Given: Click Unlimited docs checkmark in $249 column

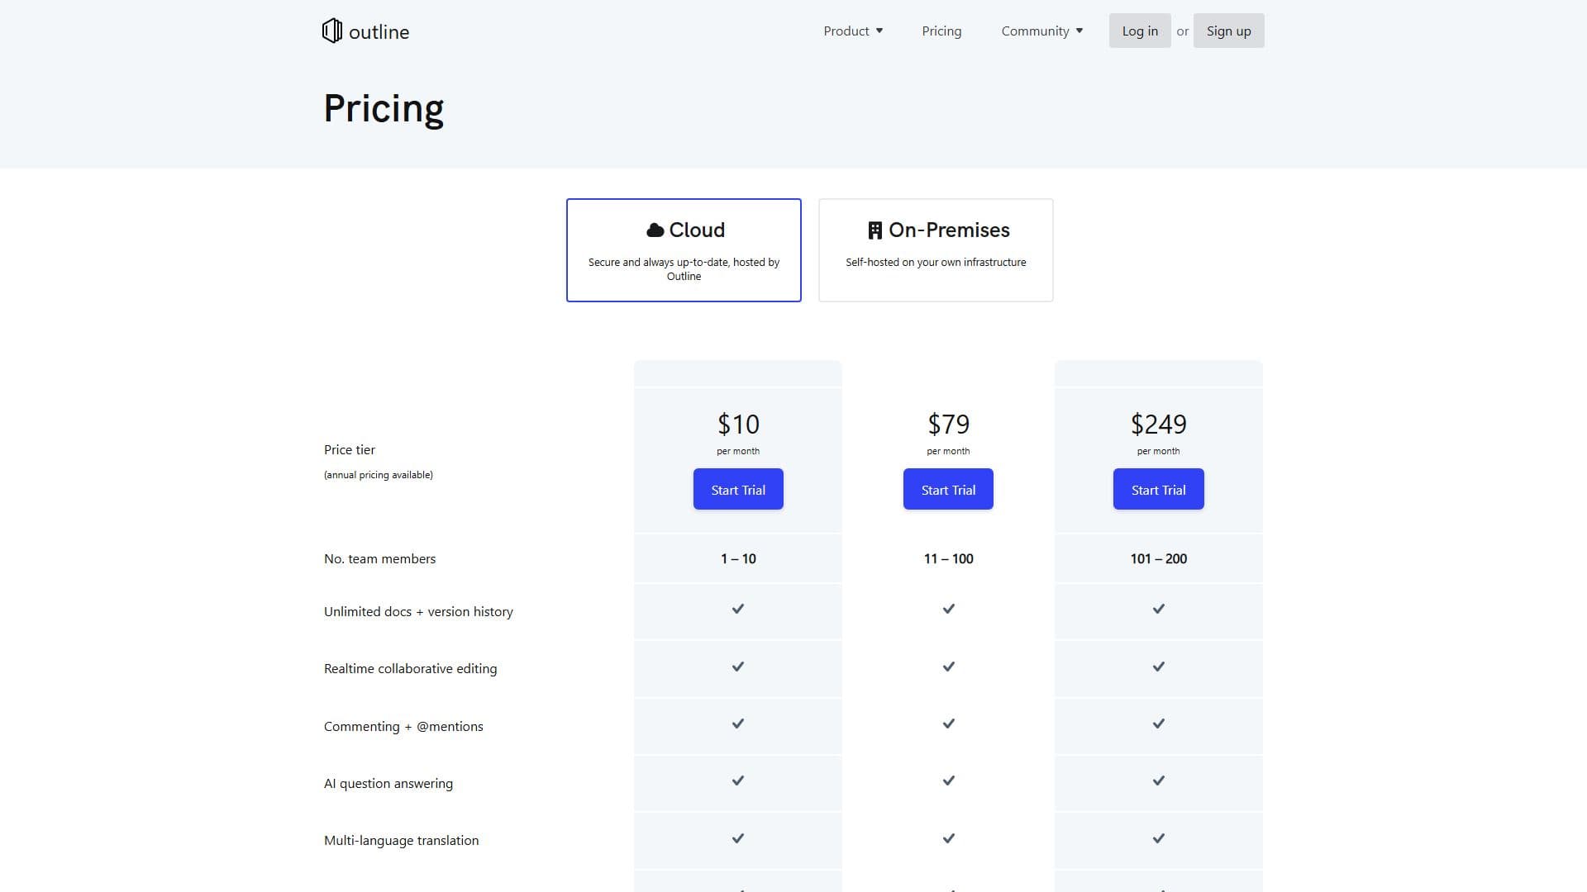Looking at the screenshot, I should pyautogui.click(x=1159, y=609).
